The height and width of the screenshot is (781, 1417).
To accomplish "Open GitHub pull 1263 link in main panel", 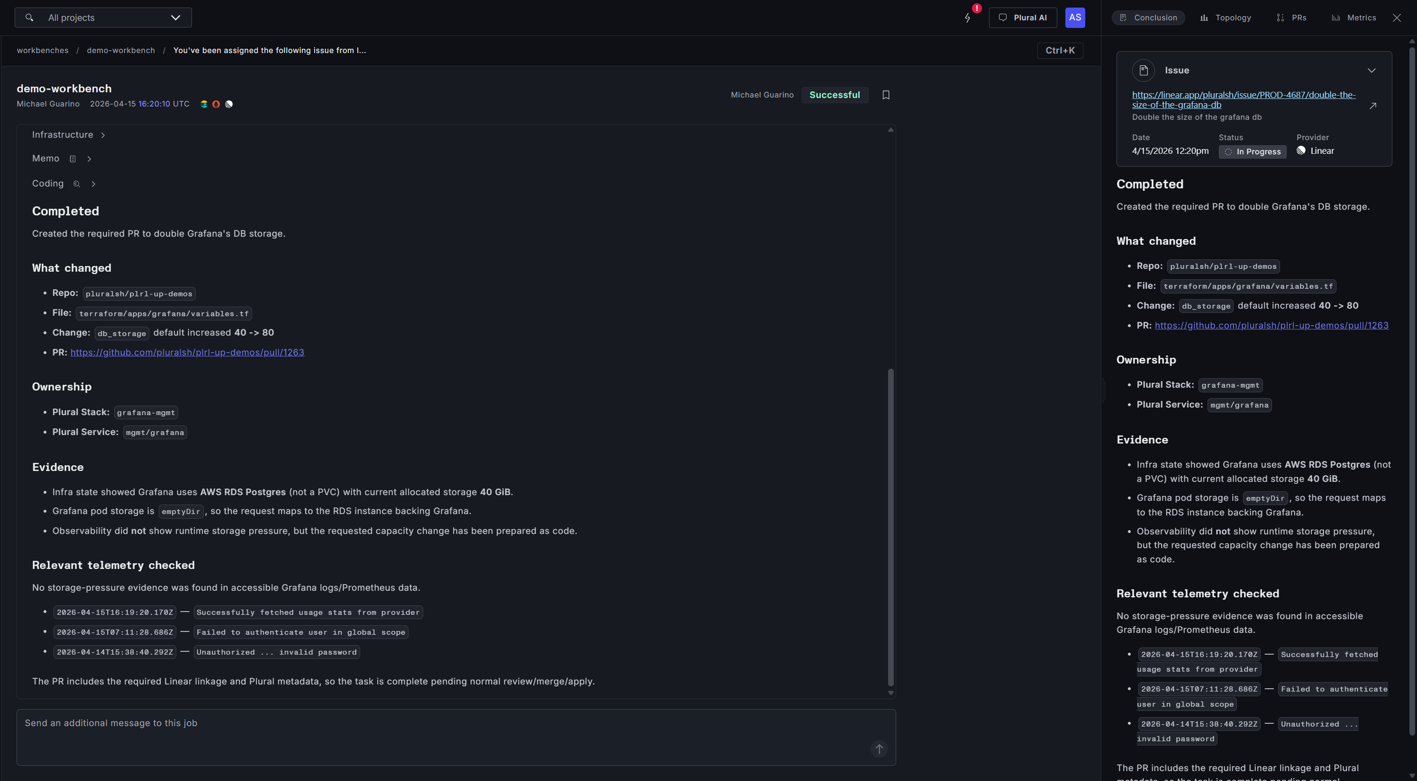I will (x=187, y=353).
